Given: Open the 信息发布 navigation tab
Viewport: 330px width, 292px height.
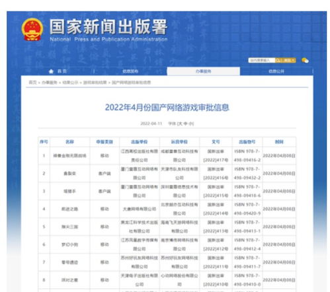Looking at the screenshot, I should pos(130,71).
